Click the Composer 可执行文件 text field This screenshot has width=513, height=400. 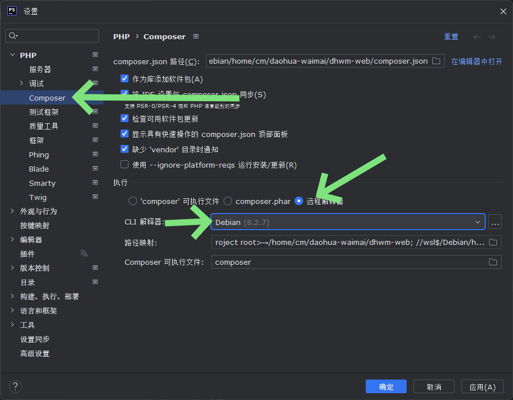tap(356, 262)
